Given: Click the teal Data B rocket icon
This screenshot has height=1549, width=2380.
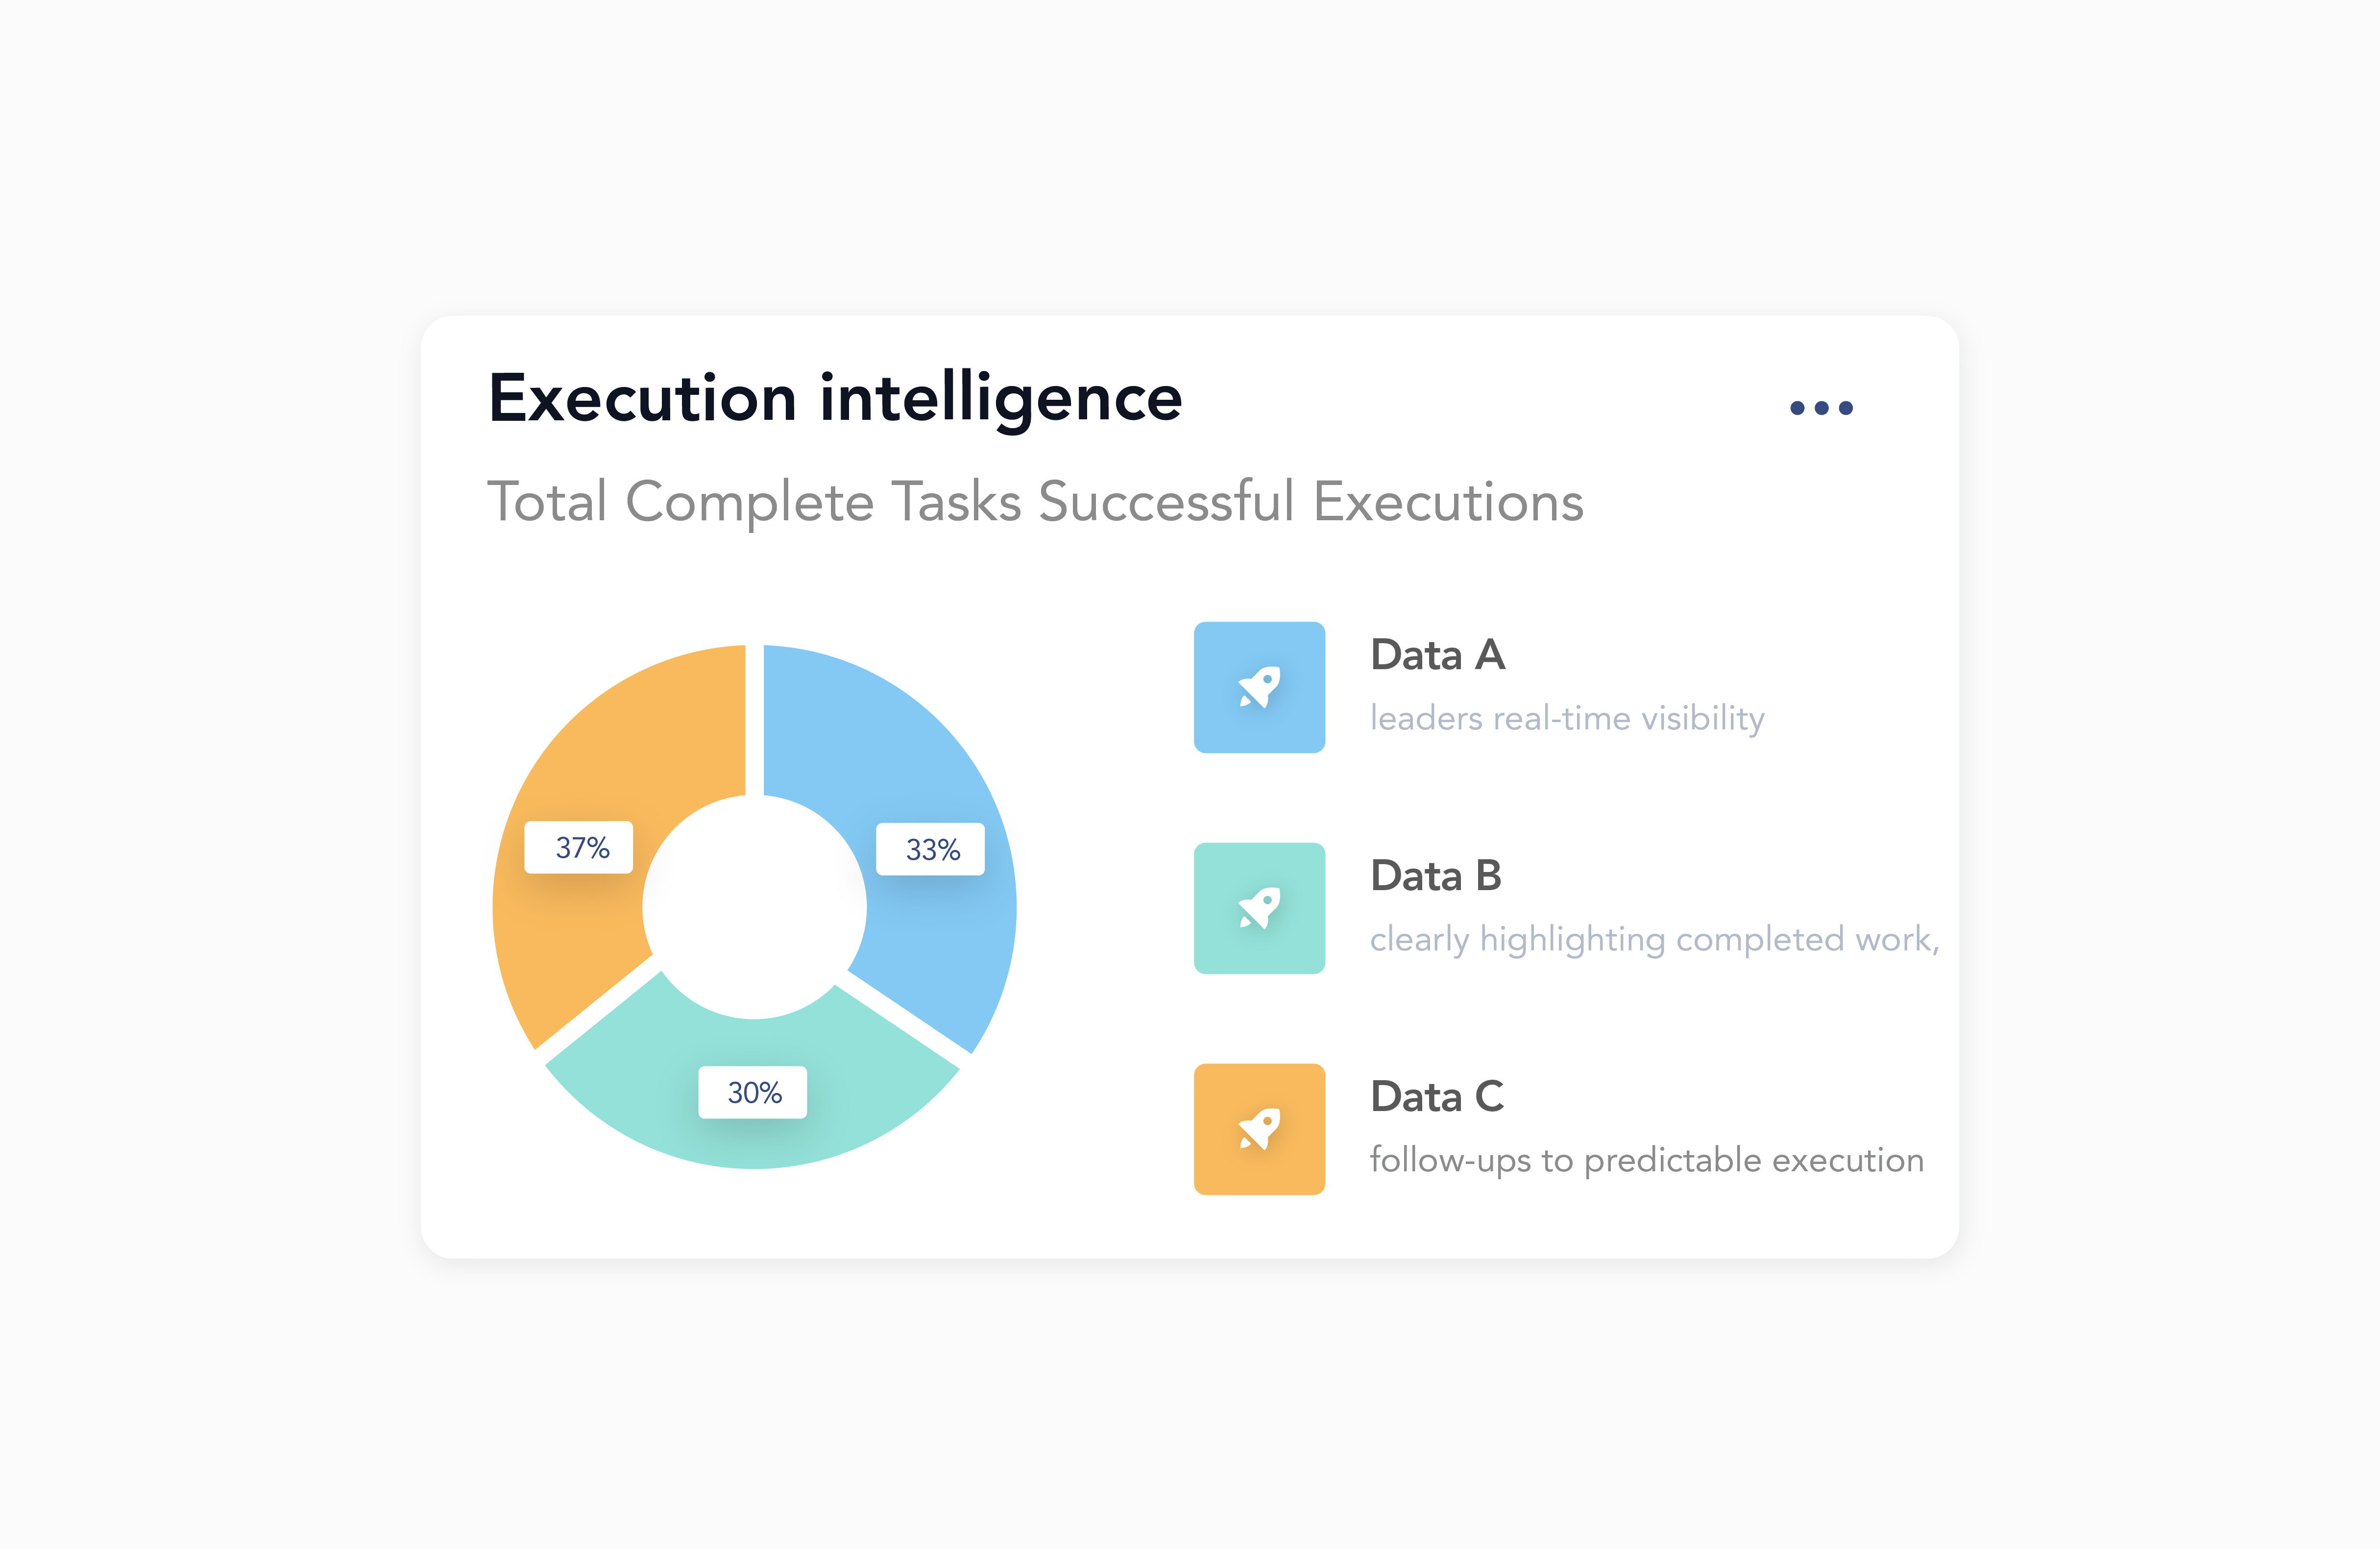Looking at the screenshot, I should 1259,908.
